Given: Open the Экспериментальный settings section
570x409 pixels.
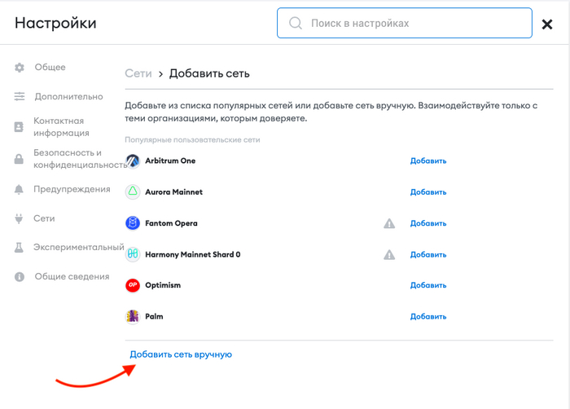Looking at the screenshot, I should (78, 247).
